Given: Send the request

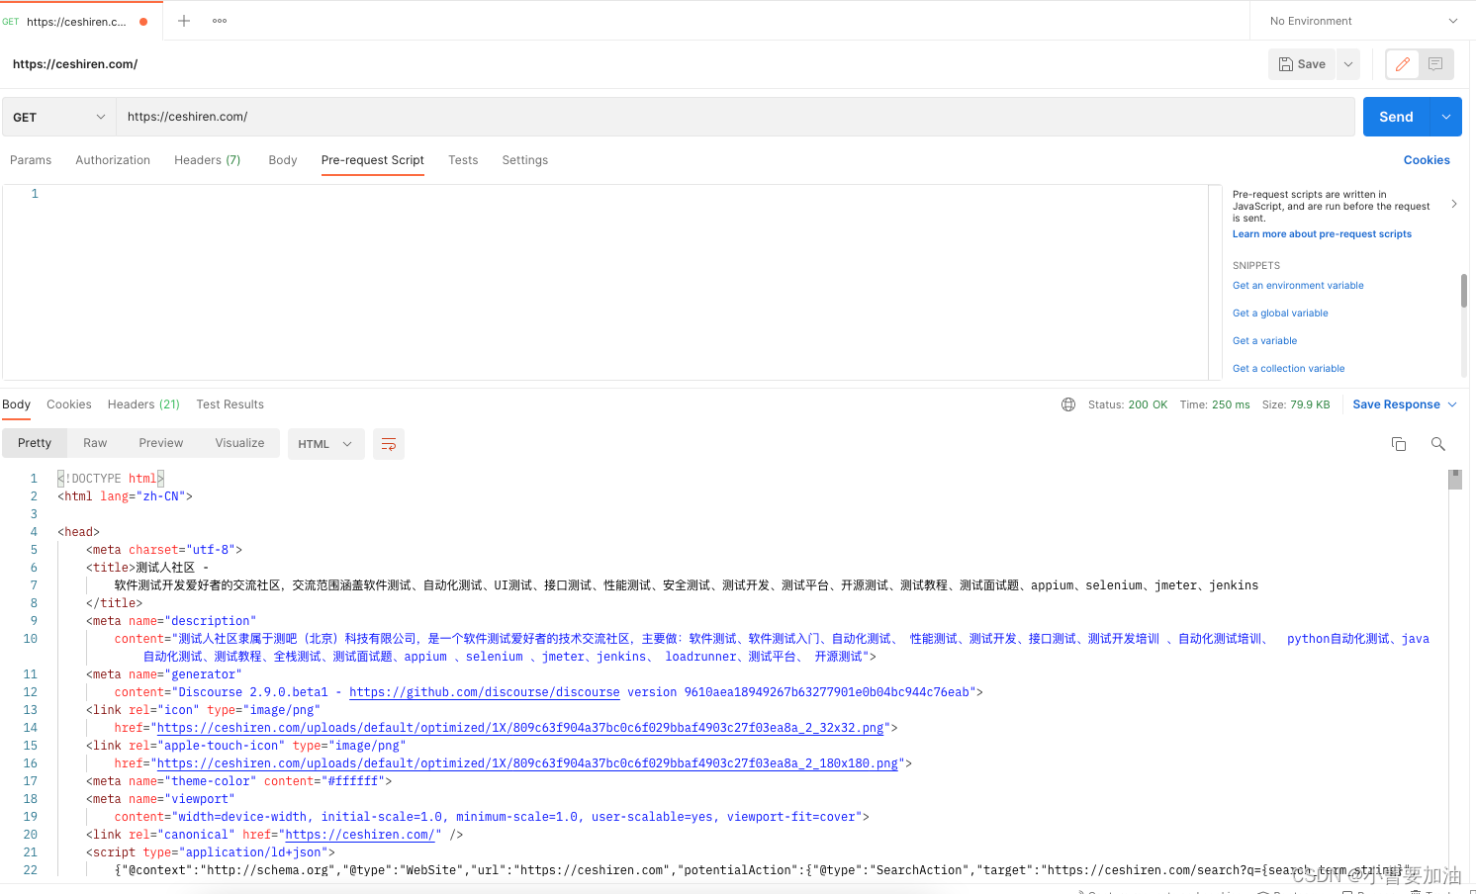Looking at the screenshot, I should click(x=1396, y=117).
